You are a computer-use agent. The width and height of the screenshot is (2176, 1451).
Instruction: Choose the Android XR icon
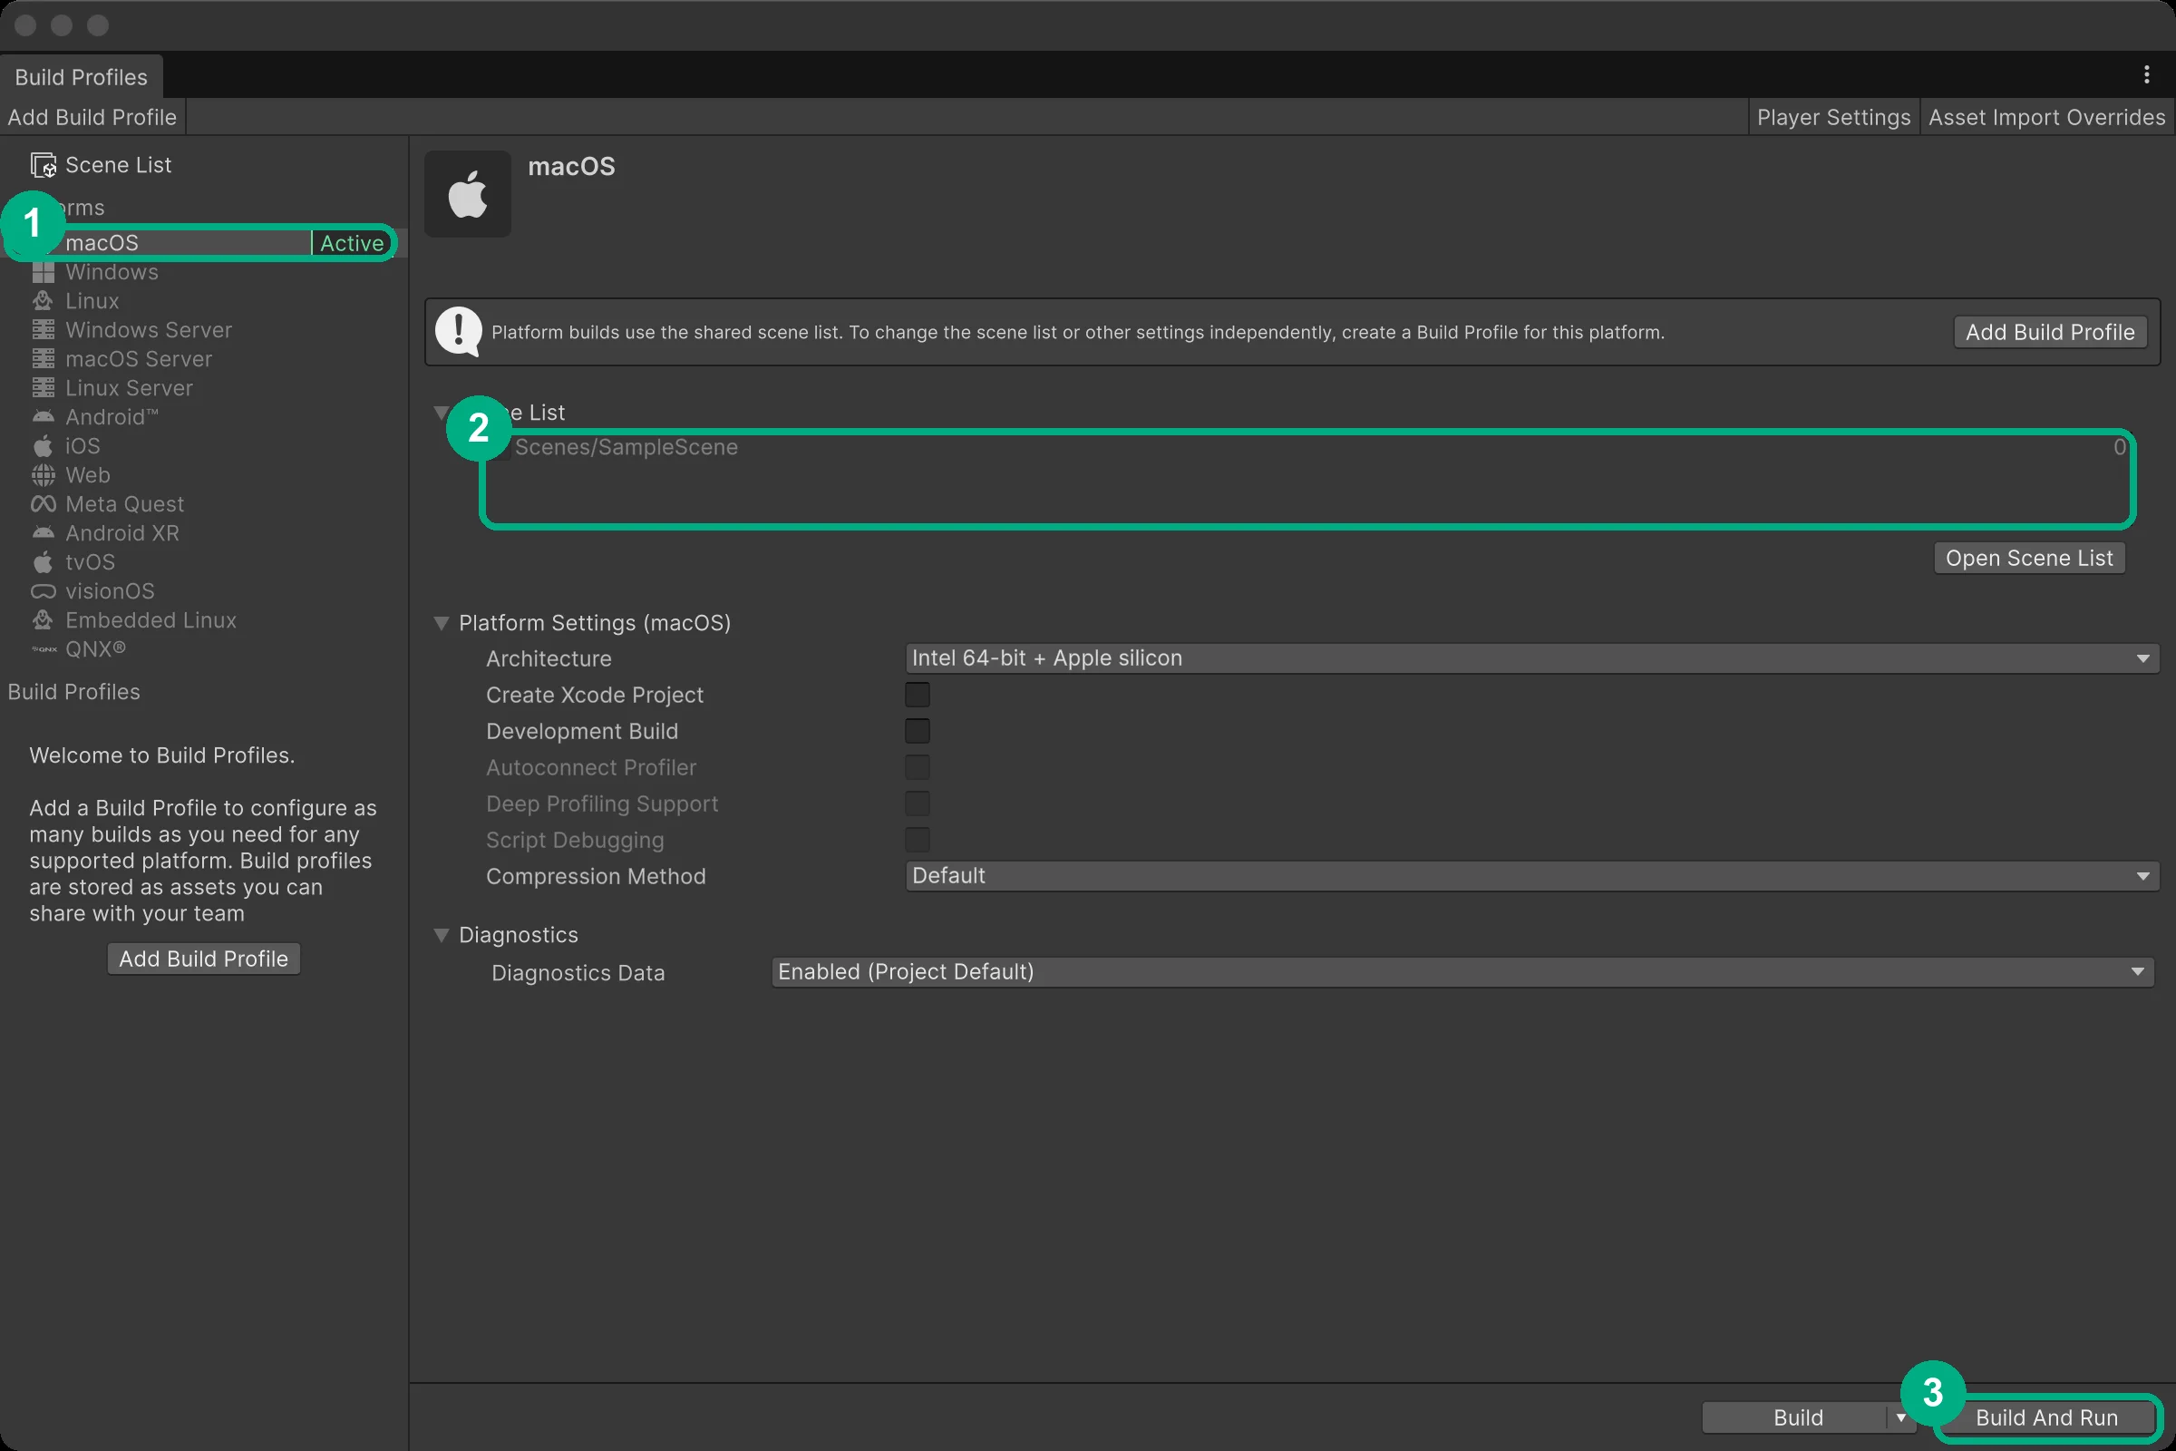pos(44,533)
